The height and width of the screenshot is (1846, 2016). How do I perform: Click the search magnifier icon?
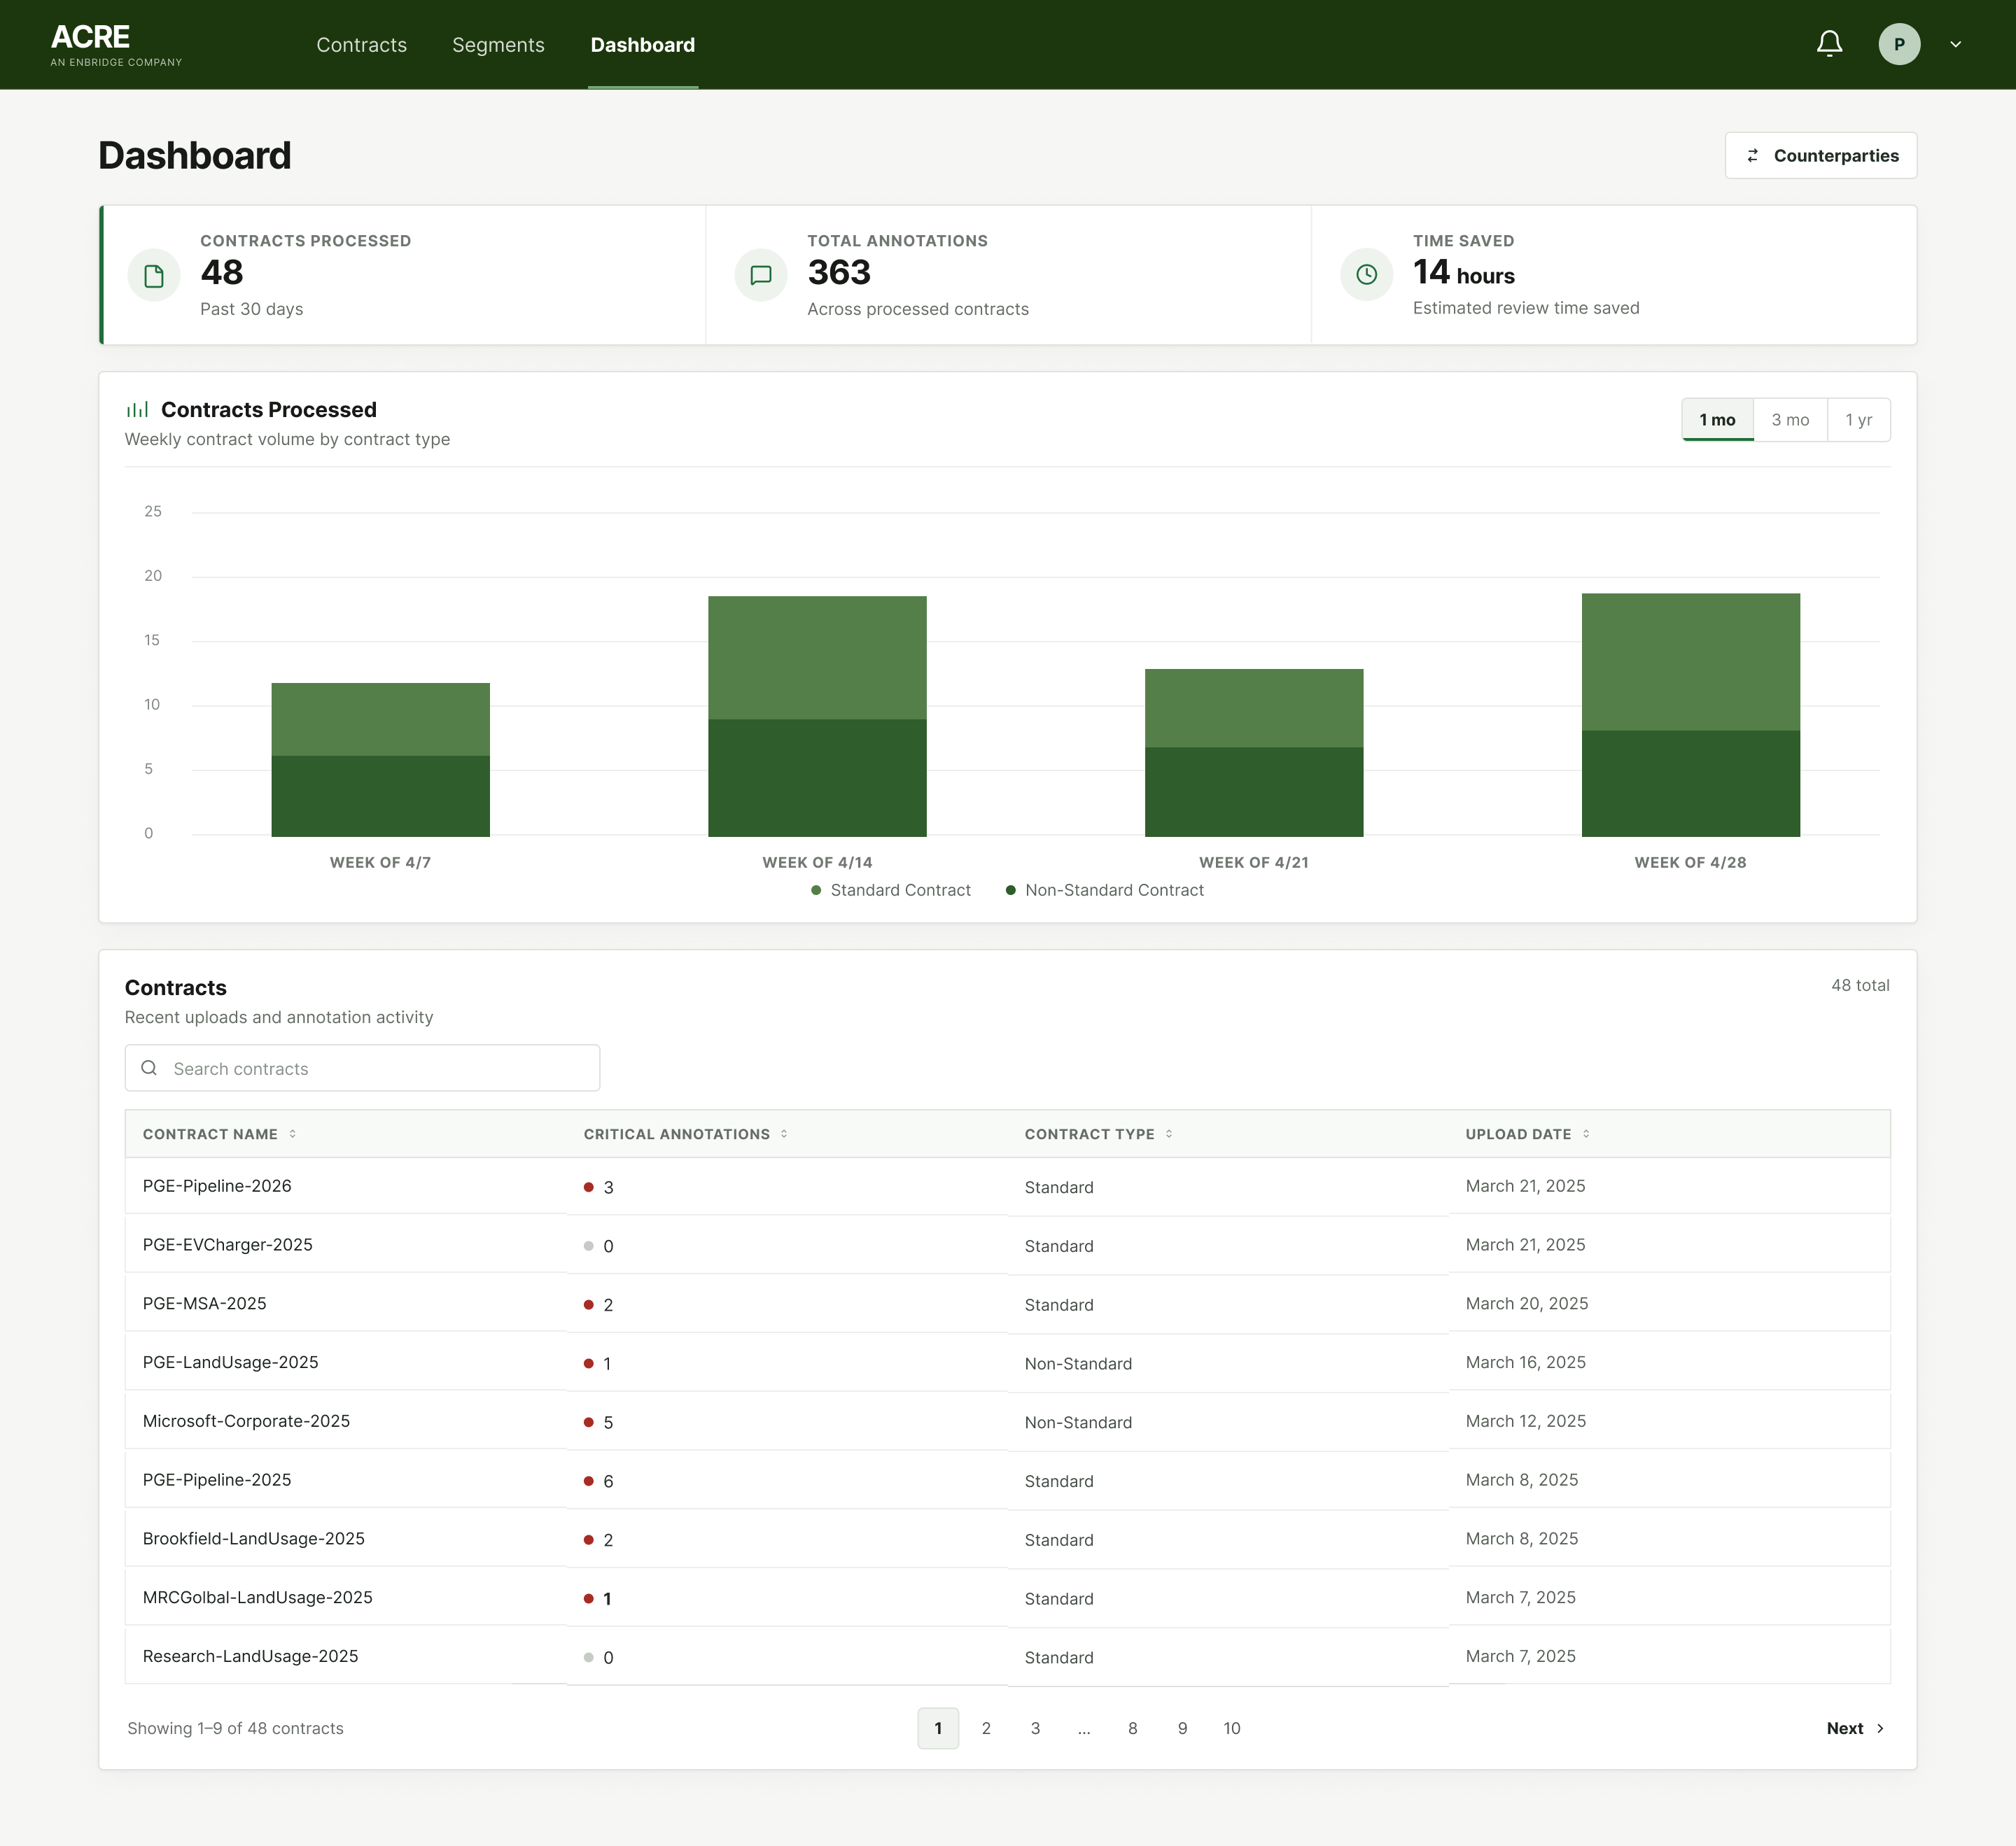[149, 1069]
